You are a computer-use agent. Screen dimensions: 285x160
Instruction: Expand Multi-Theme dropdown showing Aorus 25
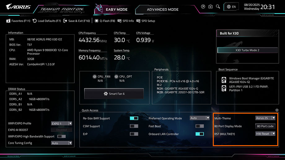(265, 118)
